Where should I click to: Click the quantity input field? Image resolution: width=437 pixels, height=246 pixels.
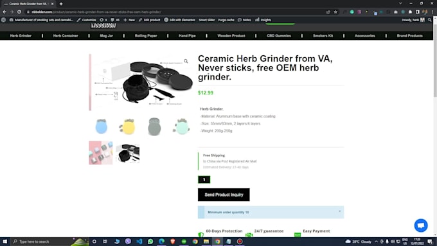pos(204,180)
